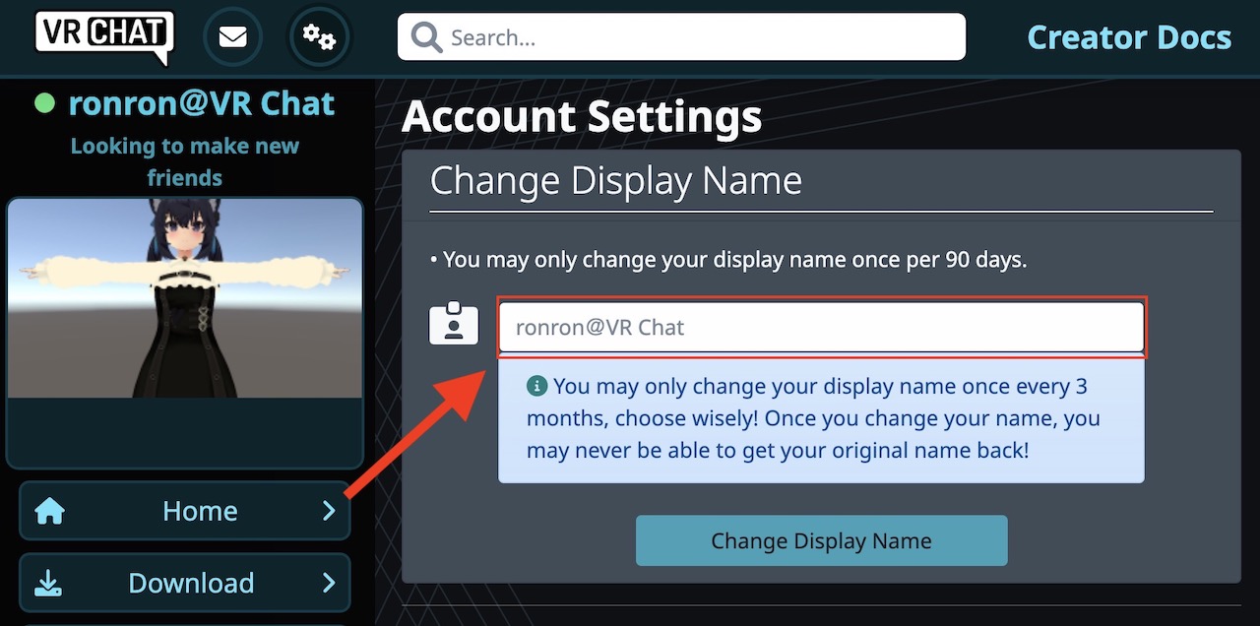1260x626 pixels.
Task: Open the Home sidebar menu item
Action: coord(200,511)
